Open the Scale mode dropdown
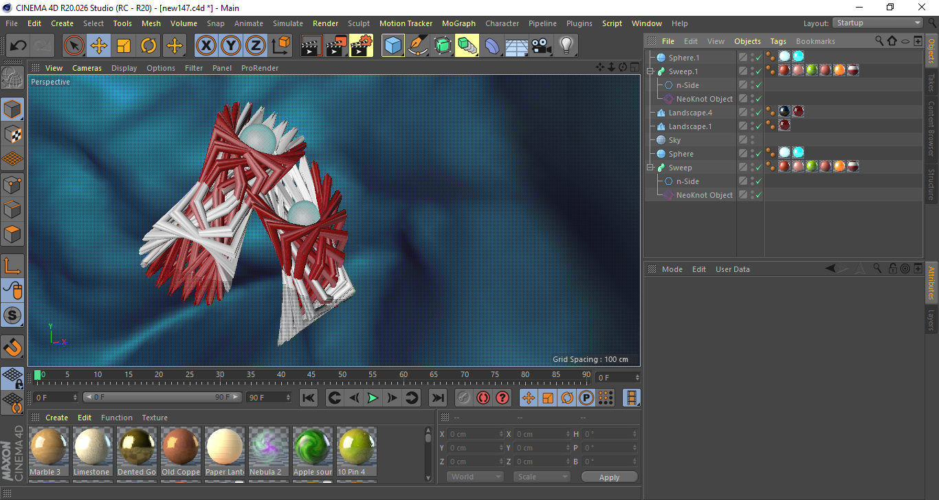Screen dimensions: 939x500 tap(542, 477)
